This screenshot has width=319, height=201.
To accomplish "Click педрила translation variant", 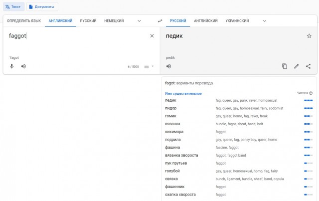I will click(173, 140).
